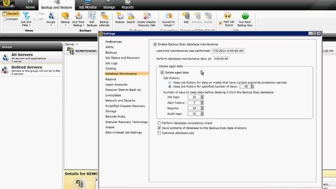Viewport: 336px width, 189px height.
Task: Open Preferences settings page
Action: (x=113, y=42)
